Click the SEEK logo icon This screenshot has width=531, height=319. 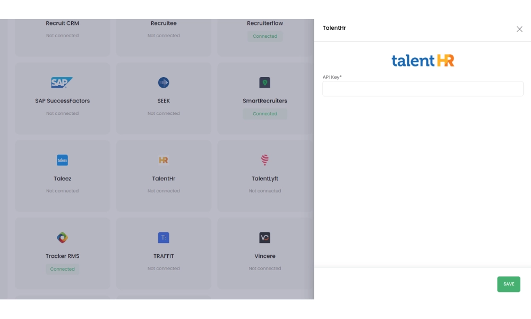tap(164, 82)
